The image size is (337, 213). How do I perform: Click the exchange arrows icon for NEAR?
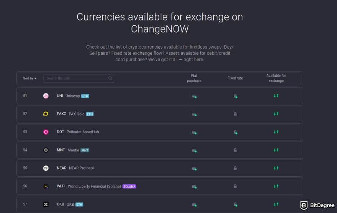[x=276, y=168]
